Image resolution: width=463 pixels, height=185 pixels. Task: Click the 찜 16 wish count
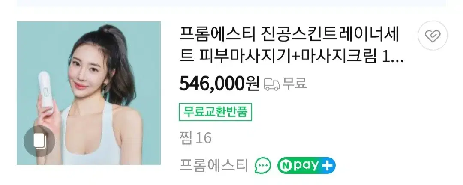[x=195, y=138]
